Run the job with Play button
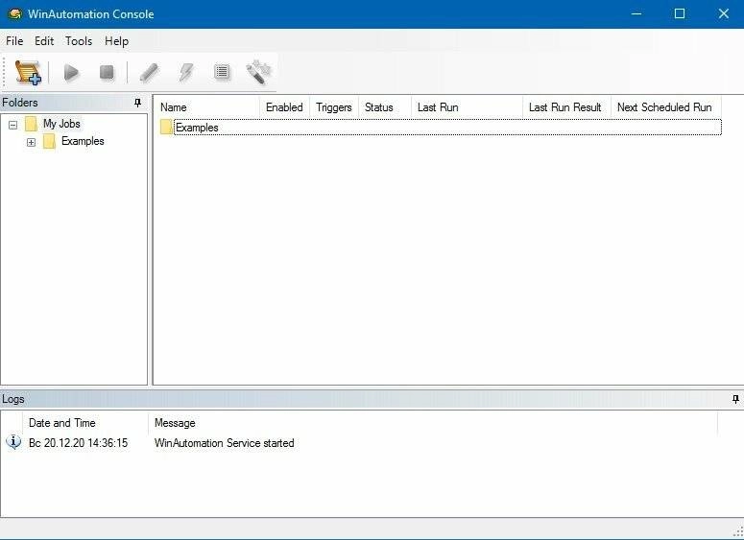The width and height of the screenshot is (744, 540). pos(71,73)
